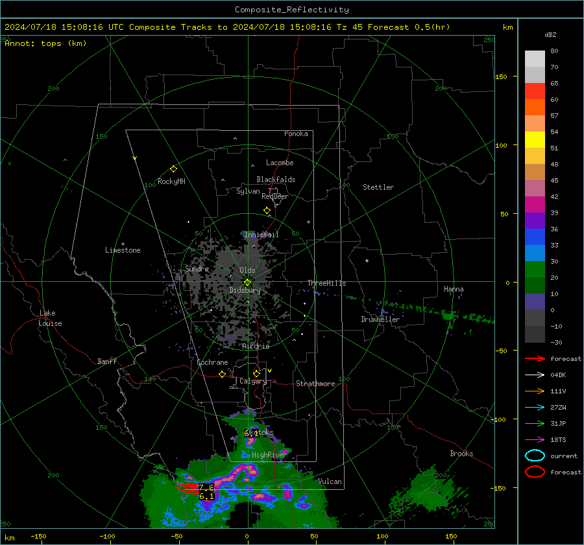Click the 'Annot: tops (km)' label
584x545 pixels.
[x=45, y=43]
